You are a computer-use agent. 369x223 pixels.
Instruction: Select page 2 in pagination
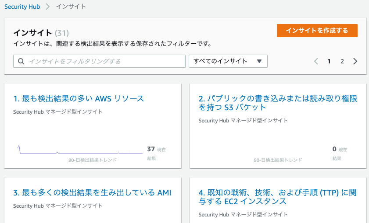pyautogui.click(x=342, y=62)
